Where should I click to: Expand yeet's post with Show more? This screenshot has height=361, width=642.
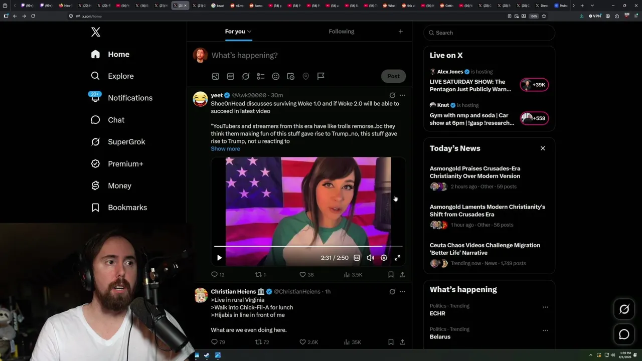[225, 149]
